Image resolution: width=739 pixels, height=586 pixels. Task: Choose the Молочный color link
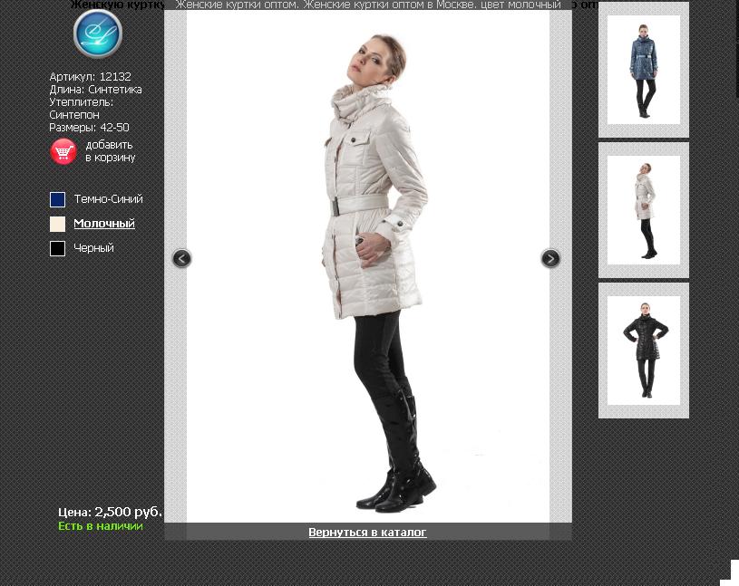pos(104,224)
